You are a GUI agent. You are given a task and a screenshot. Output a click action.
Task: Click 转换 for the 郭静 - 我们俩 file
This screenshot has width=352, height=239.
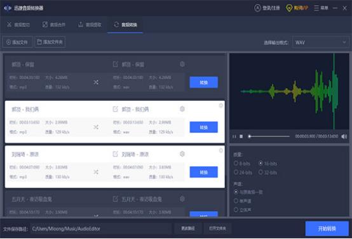[203, 127]
